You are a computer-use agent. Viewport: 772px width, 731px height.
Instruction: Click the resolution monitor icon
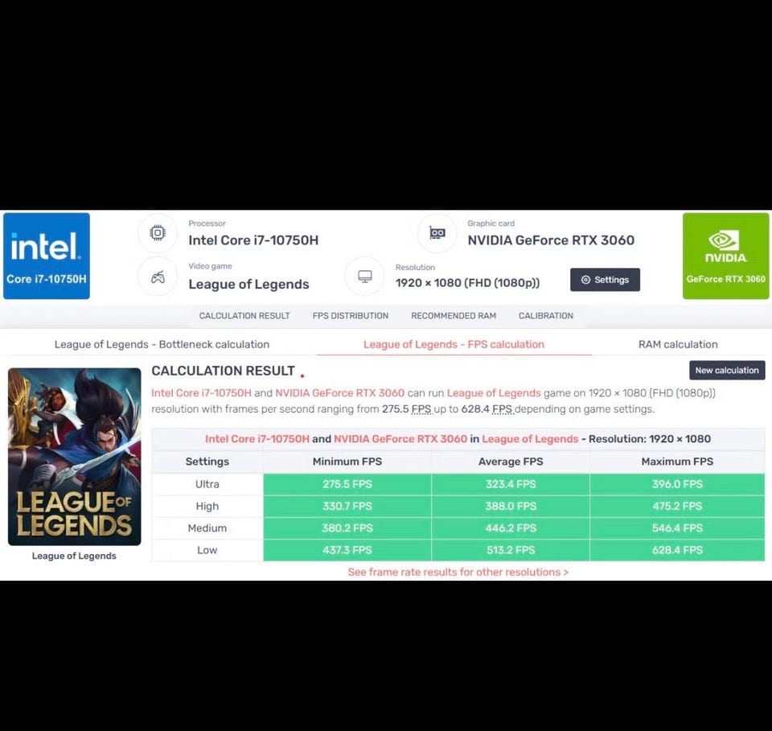(x=365, y=277)
